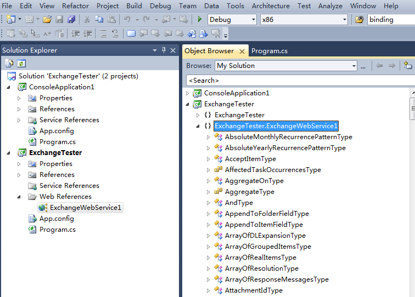This screenshot has width=415, height=297.
Task: Open the x86 platform dropdown
Action: tap(344, 20)
